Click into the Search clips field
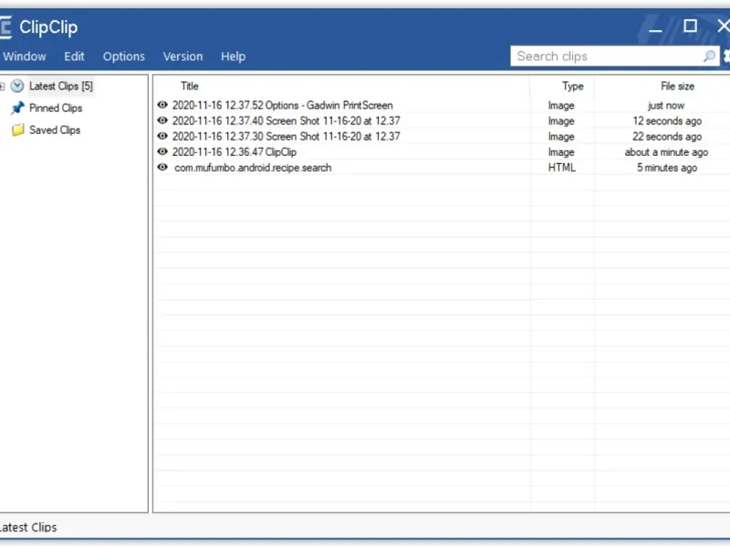This screenshot has width=730, height=547. click(608, 57)
